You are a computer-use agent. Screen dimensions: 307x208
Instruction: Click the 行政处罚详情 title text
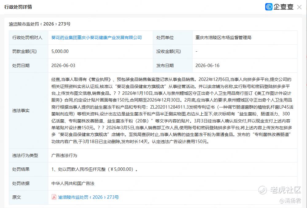pyautogui.click(x=18, y=7)
